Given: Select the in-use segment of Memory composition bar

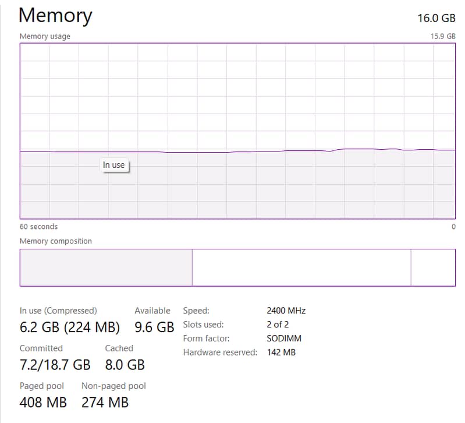Looking at the screenshot, I should pyautogui.click(x=106, y=267).
